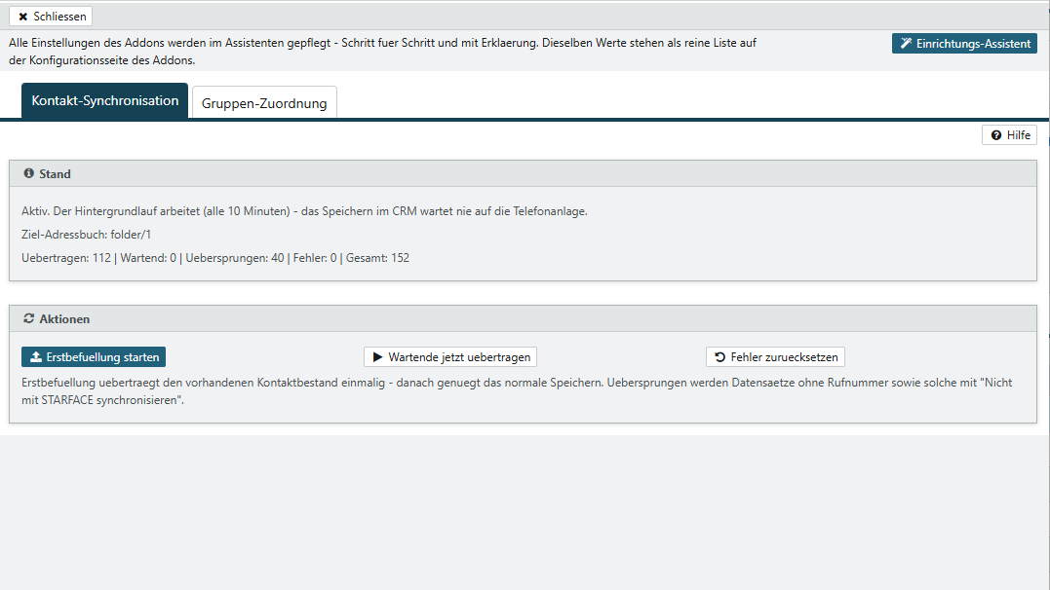Reset errors via Fehler zuruecksetzen
This screenshot has width=1050, height=590.
(x=775, y=357)
